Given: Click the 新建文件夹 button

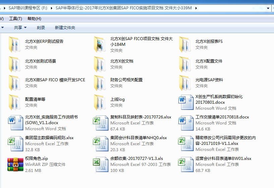Looking at the screenshot, I should point(65,27).
